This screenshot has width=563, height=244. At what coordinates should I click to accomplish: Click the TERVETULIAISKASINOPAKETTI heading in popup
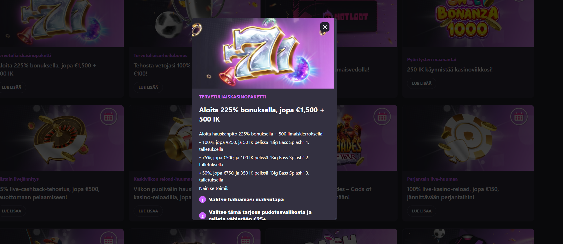point(232,97)
